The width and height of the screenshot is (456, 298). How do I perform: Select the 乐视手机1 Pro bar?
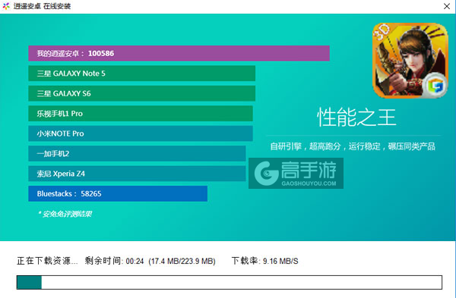coord(141,114)
